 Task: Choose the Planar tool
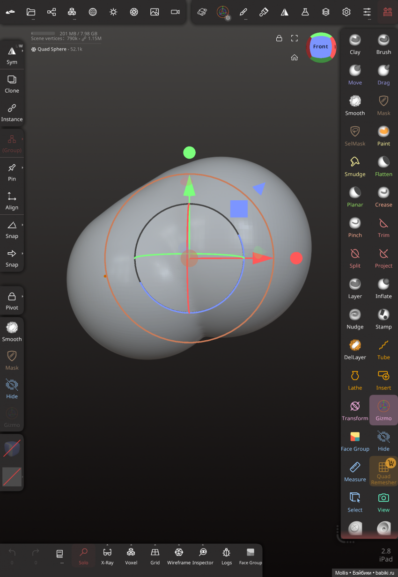point(355,197)
